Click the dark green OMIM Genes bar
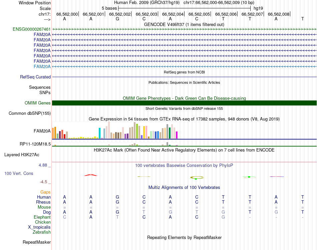Screen dimensions: 317x250 click(x=184, y=103)
